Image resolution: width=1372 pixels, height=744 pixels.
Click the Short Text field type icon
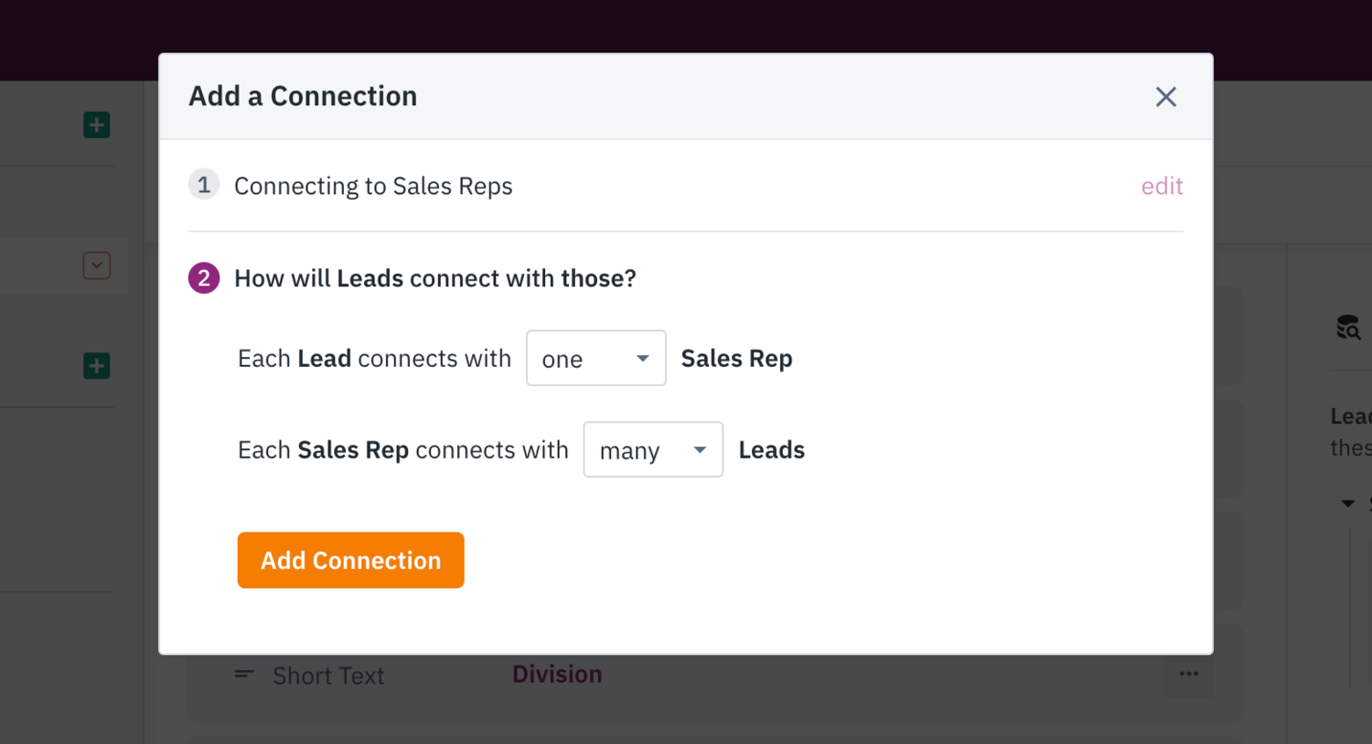[243, 674]
